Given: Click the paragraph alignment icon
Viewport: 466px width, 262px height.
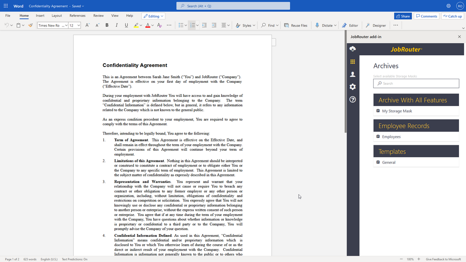Looking at the screenshot, I should 224,25.
